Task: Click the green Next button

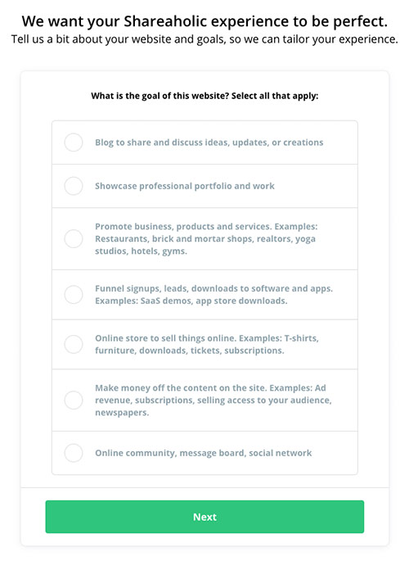Action: pos(204,517)
